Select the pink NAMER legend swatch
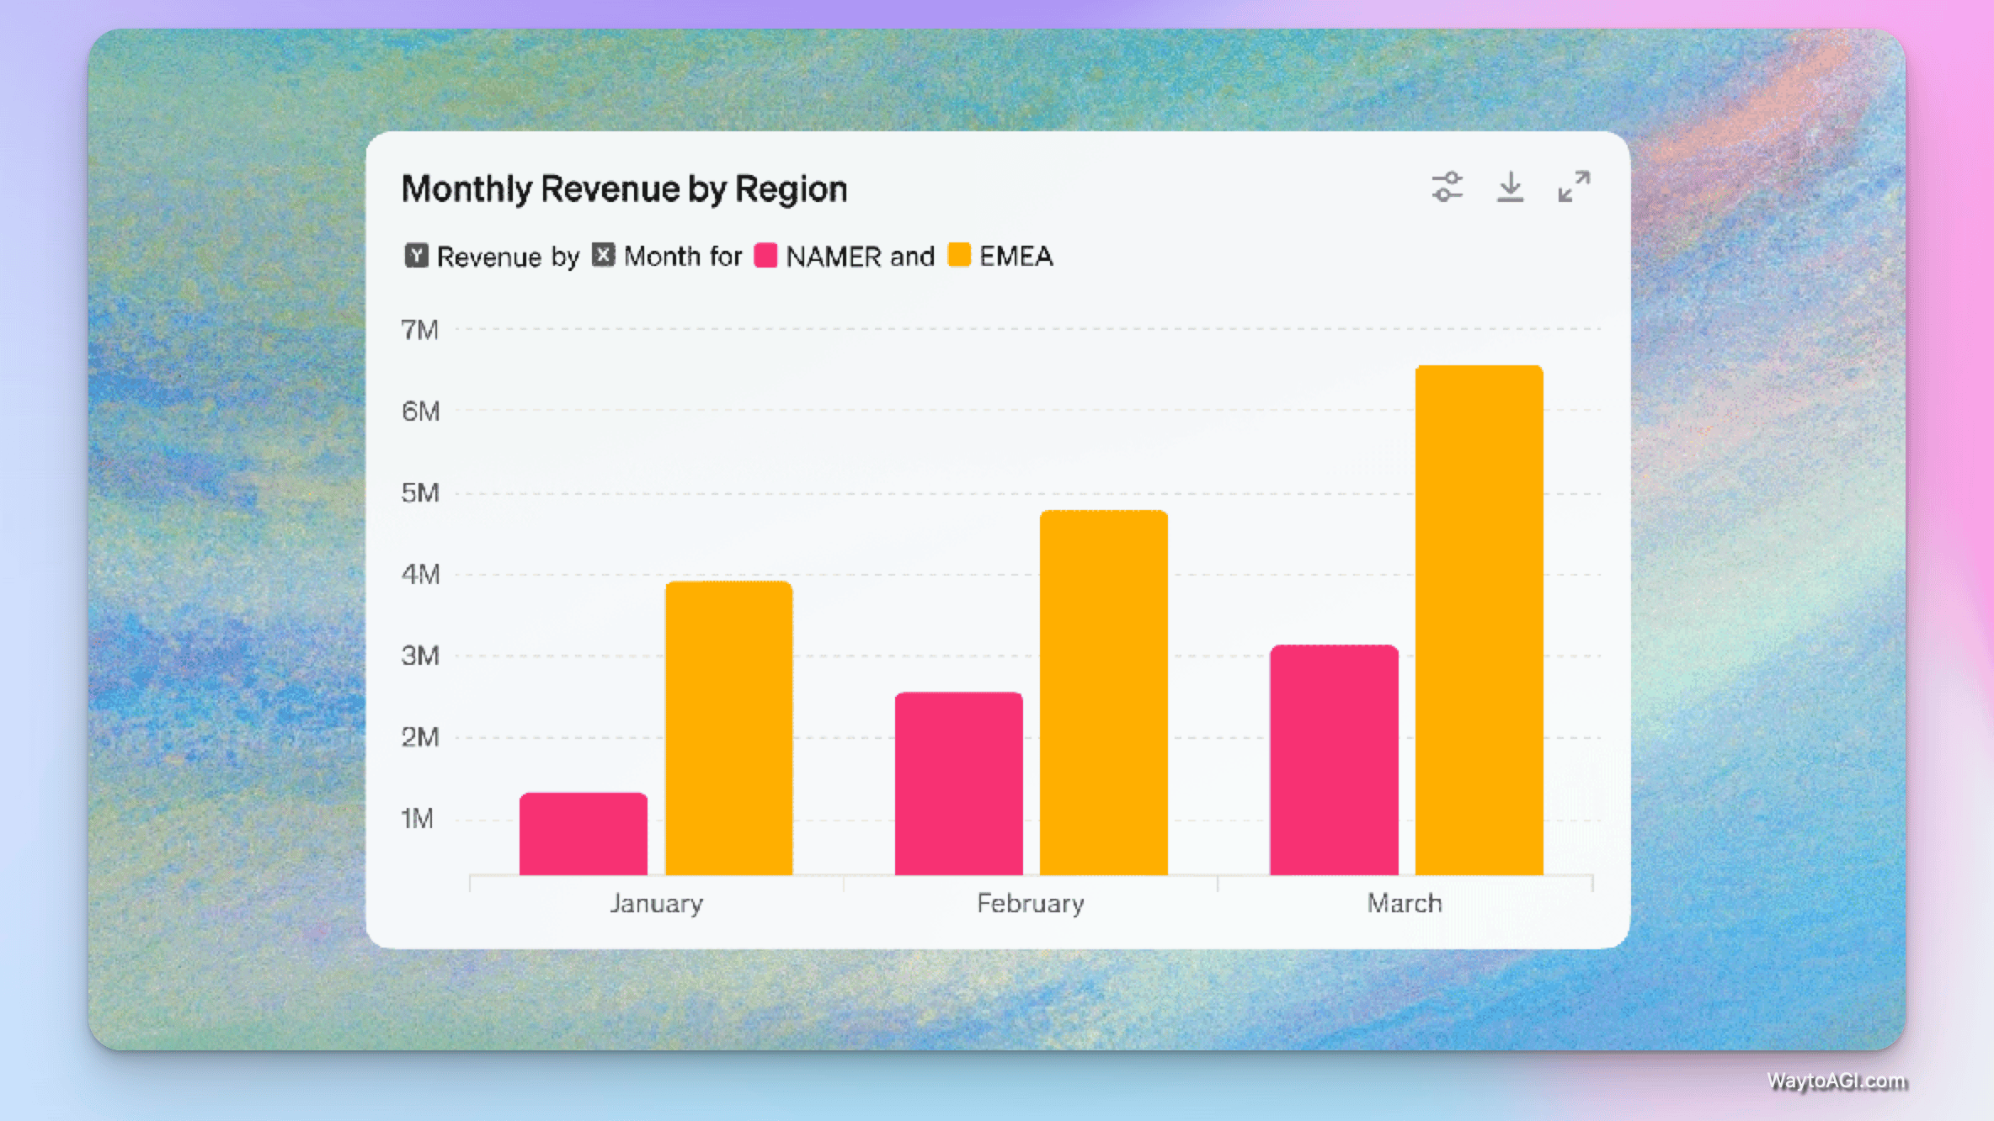This screenshot has height=1121, width=1994. pos(765,255)
